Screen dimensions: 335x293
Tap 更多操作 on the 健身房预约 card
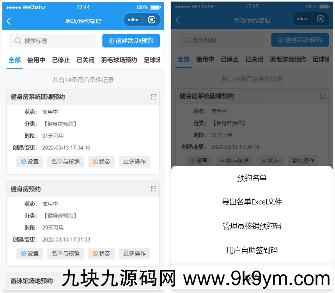135,254
